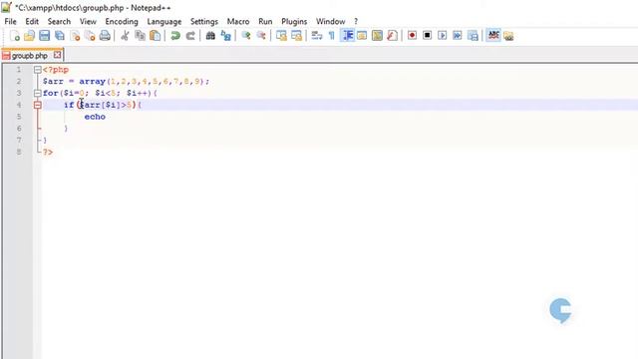Toggle synchronized vertical scrolling

click(281, 36)
